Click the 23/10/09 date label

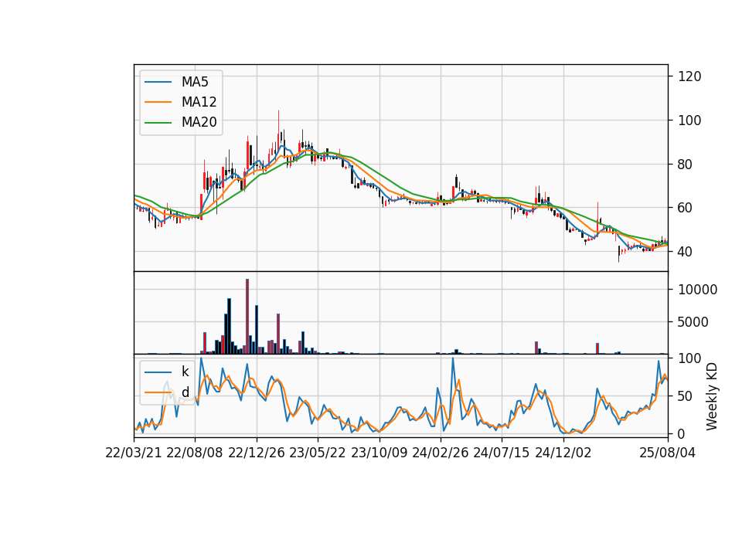[379, 453]
